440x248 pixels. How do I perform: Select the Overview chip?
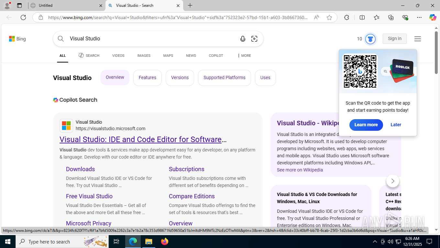[x=115, y=77]
